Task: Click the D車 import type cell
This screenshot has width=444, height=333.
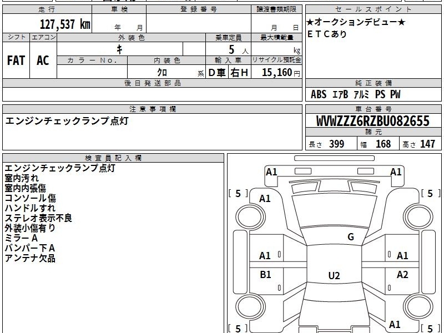Action: click(216, 73)
